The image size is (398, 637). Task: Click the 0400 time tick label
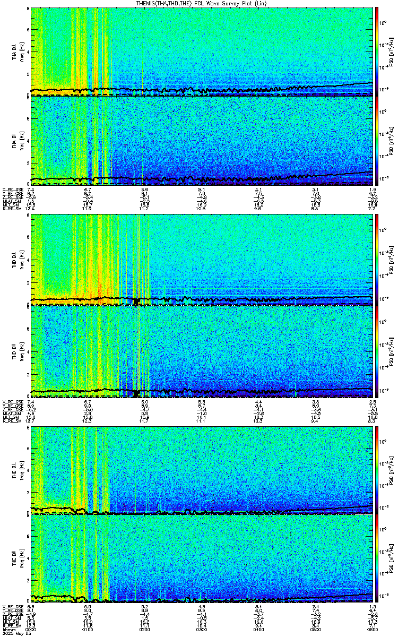[258, 629]
